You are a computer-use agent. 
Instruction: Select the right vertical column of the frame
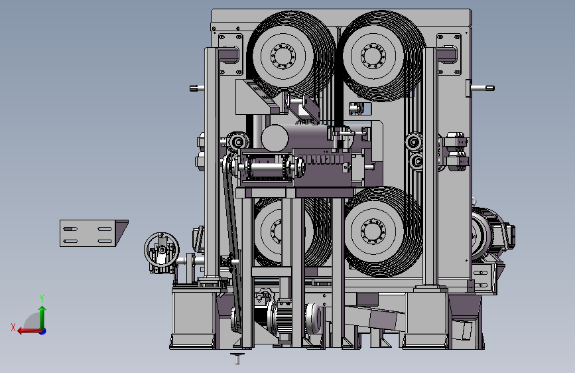click(430, 166)
